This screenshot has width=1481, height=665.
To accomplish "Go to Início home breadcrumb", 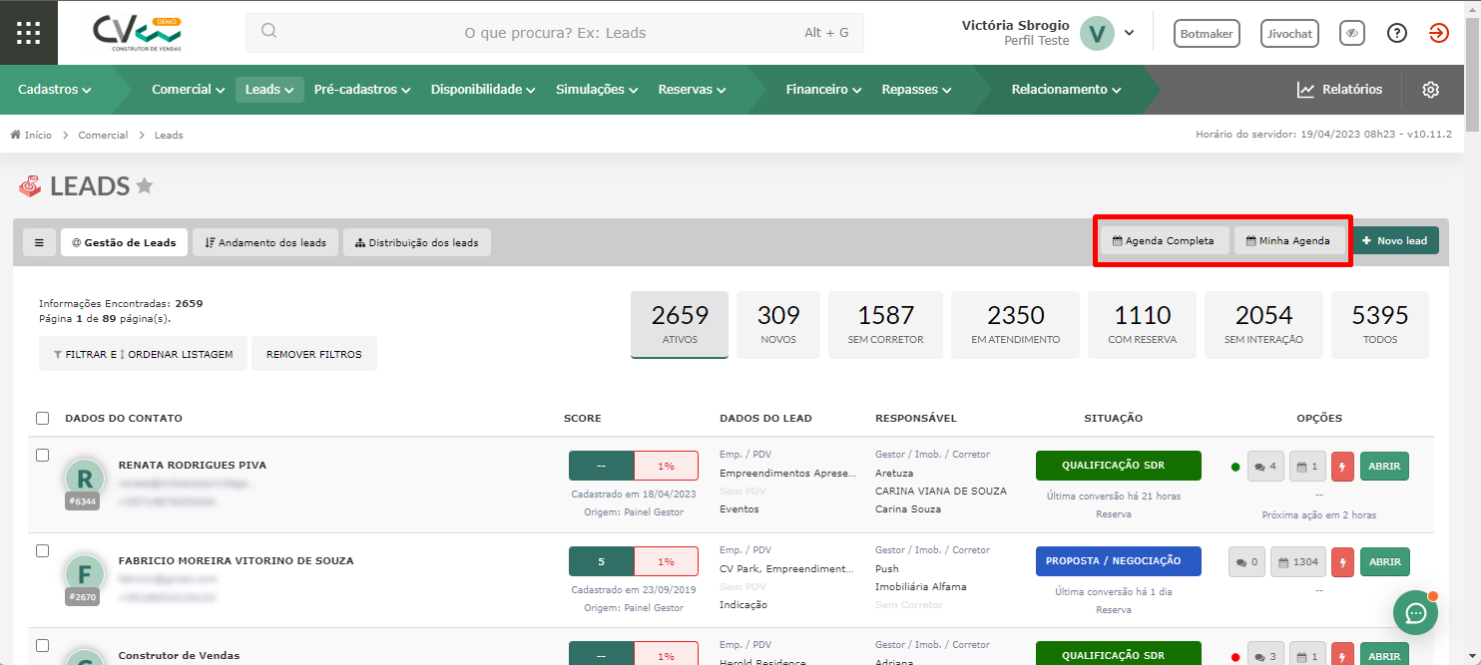I will pos(31,135).
